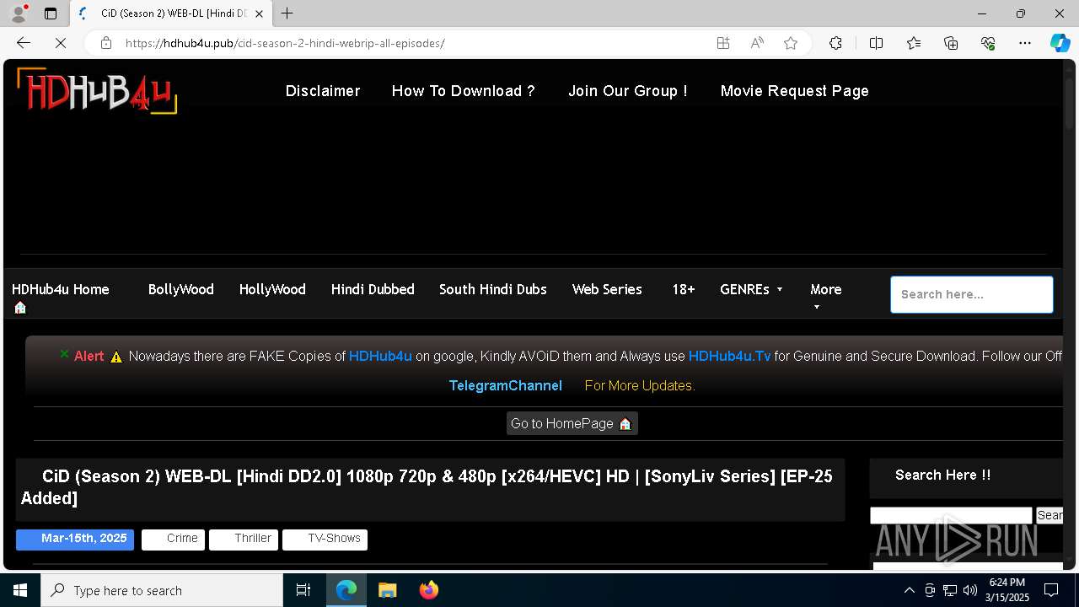This screenshot has height=607, width=1079.
Task: Select BollyWood menu item
Action: 181,289
